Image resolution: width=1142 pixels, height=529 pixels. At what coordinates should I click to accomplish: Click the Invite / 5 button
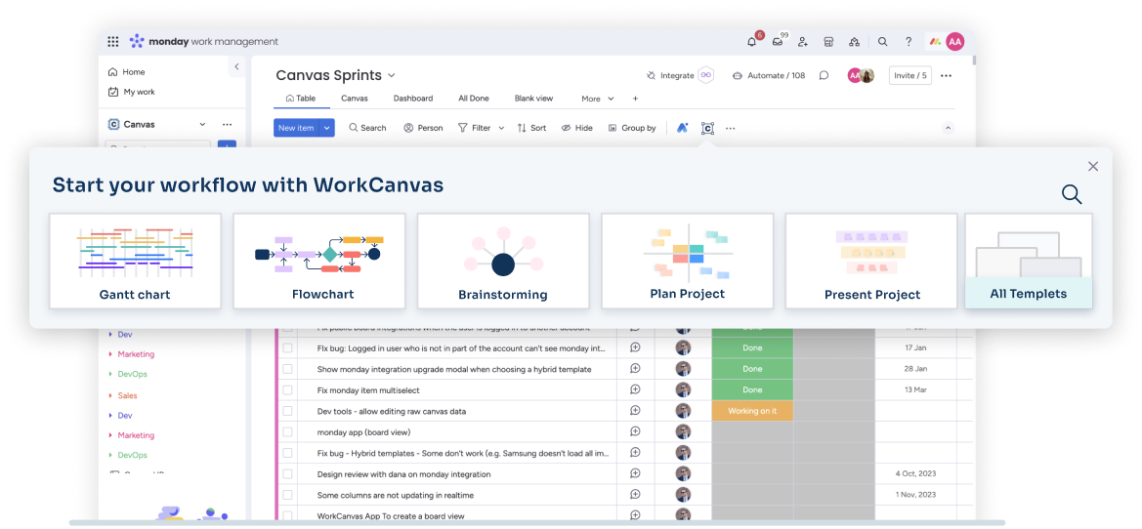pos(910,75)
